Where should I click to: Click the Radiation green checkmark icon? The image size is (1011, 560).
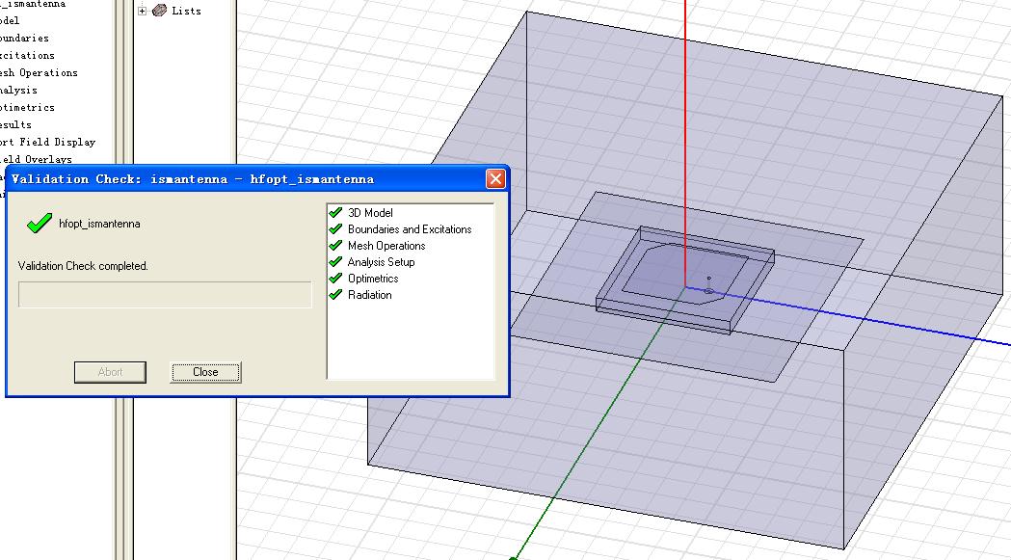pyautogui.click(x=335, y=294)
